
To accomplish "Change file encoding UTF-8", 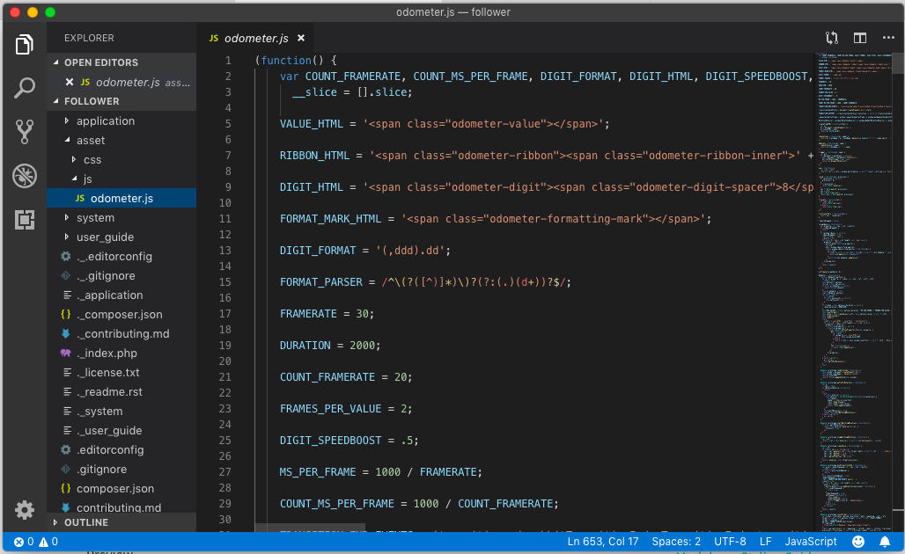I will [730, 542].
